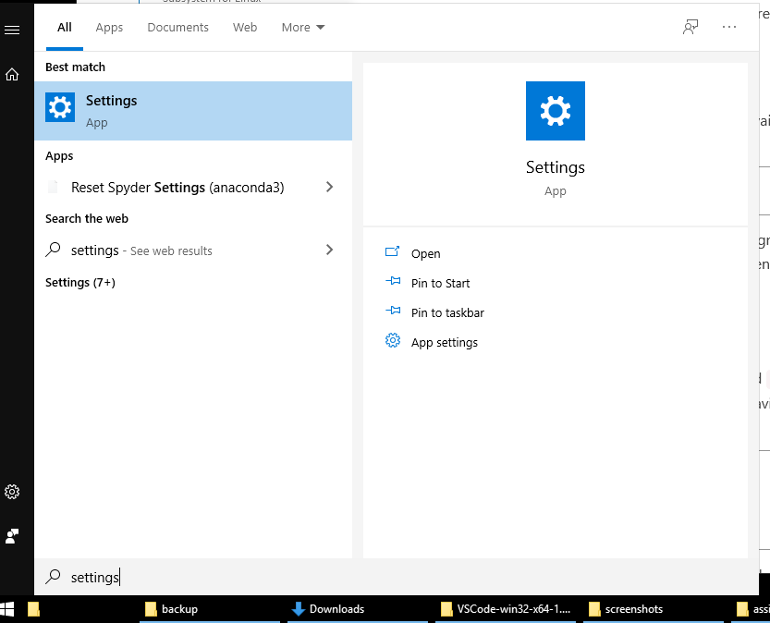This screenshot has width=770, height=623.
Task: Expand the Reset Spyder Settings arrow
Action: [x=330, y=188]
